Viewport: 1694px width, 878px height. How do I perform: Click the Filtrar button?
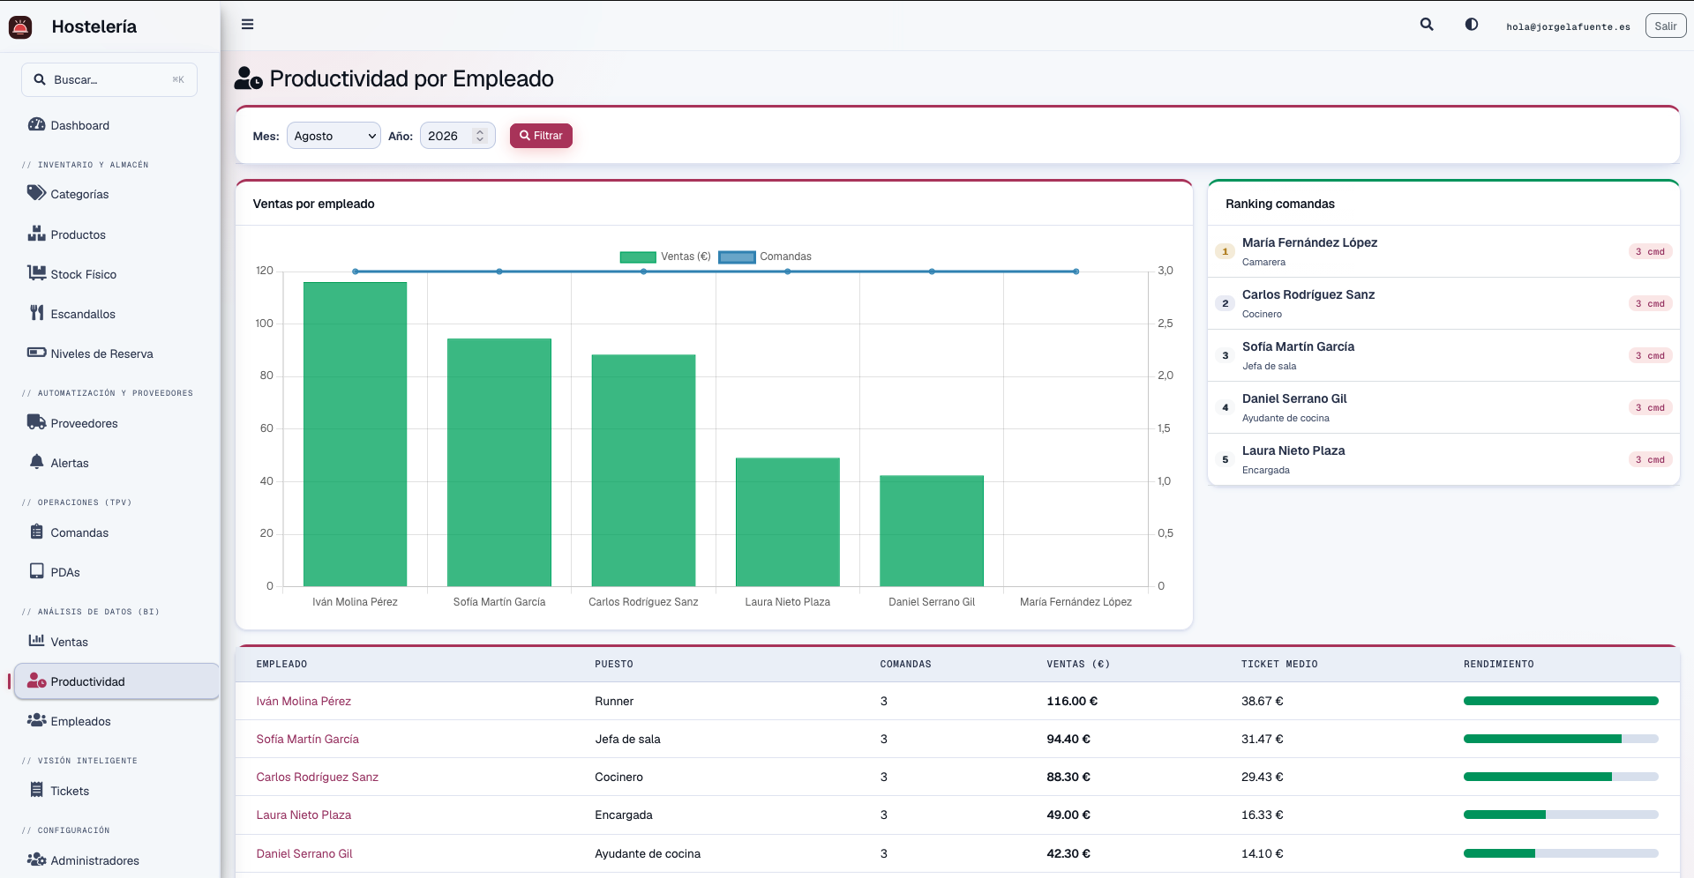click(541, 136)
